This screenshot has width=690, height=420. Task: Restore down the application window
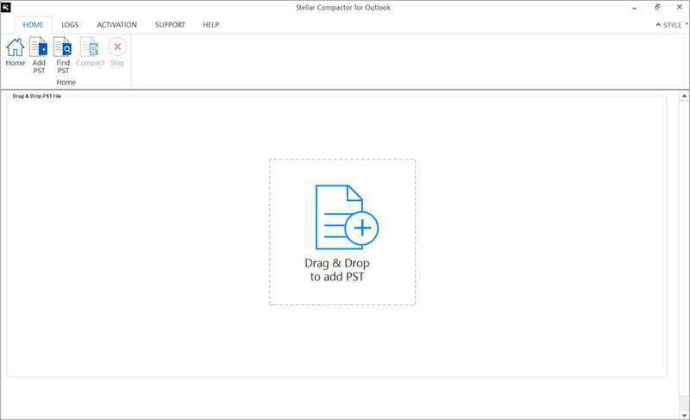tap(657, 7)
